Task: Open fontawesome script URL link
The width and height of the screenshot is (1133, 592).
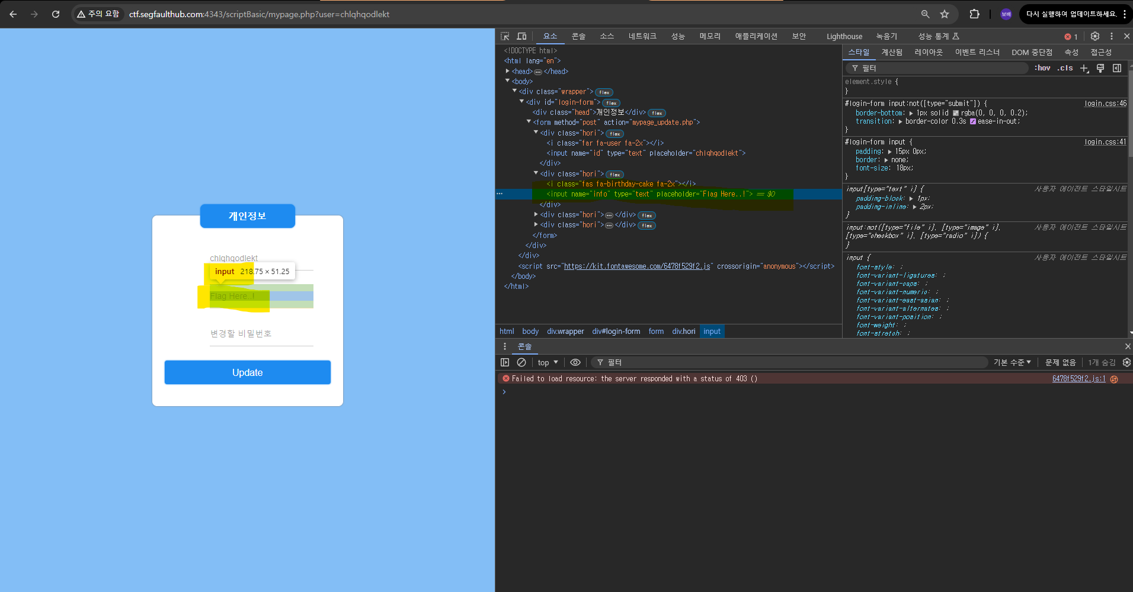Action: [637, 266]
